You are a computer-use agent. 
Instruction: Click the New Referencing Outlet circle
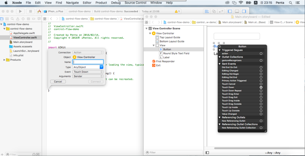click(261, 121)
